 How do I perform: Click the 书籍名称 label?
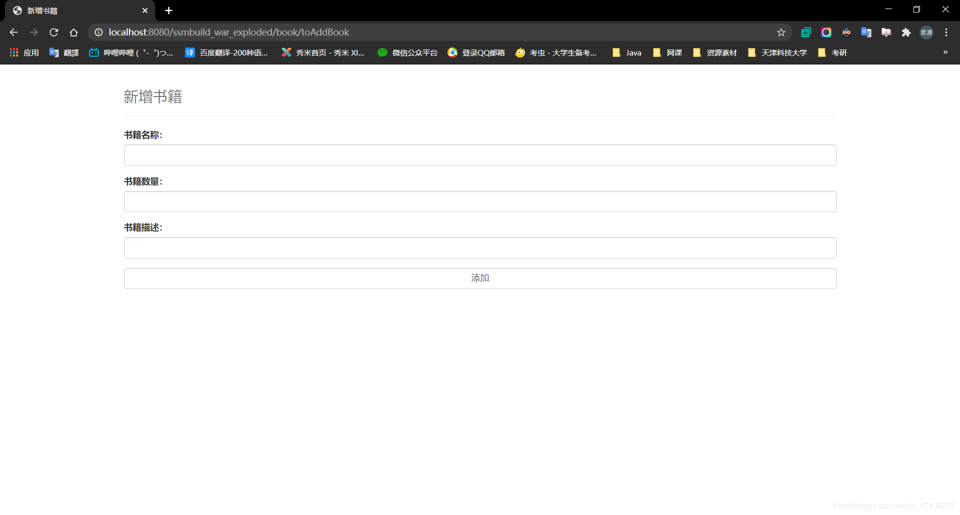click(x=143, y=135)
